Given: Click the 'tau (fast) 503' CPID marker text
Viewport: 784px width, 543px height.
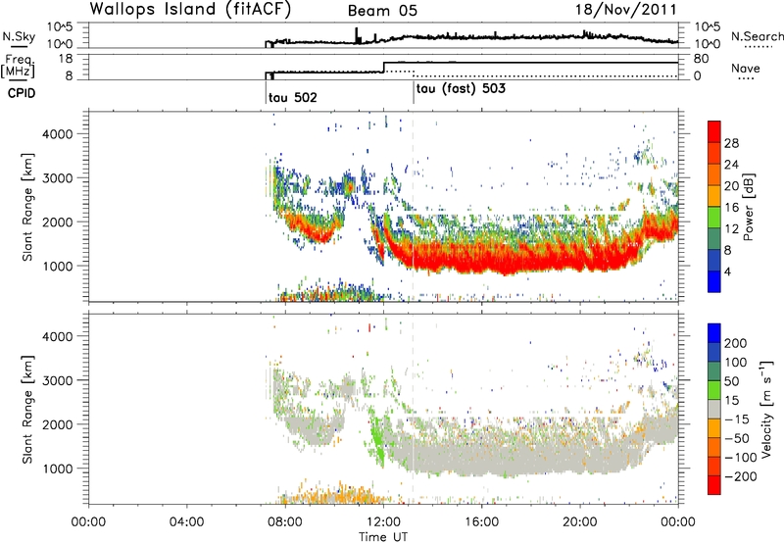Looking at the screenshot, I should point(461,89).
